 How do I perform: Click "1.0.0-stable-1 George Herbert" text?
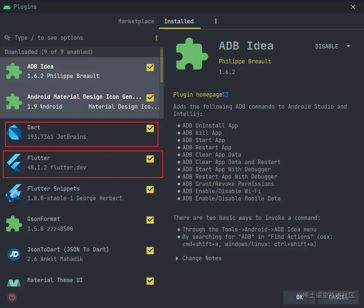click(x=75, y=198)
